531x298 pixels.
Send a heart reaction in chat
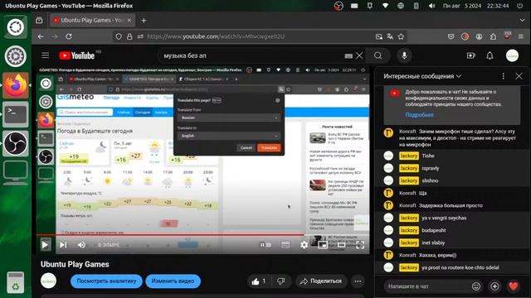514,286
